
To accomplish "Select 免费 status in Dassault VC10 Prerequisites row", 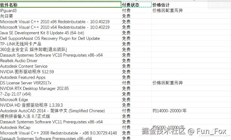I will (136, 55).
